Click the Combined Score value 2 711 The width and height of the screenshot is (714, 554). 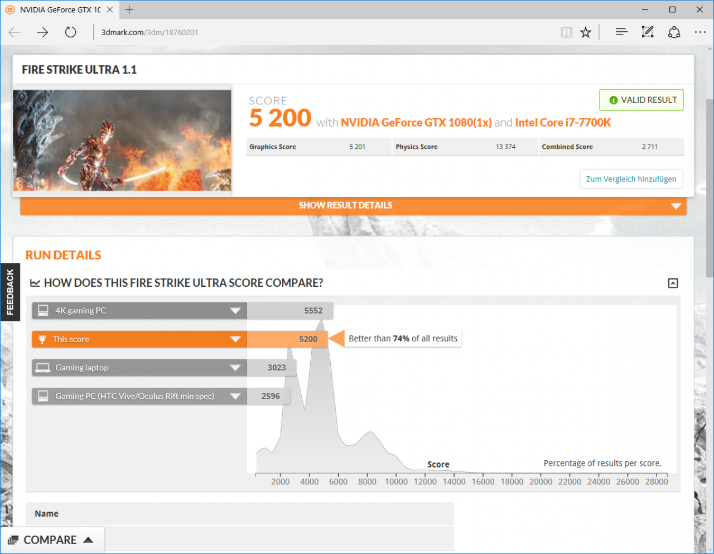tap(650, 147)
